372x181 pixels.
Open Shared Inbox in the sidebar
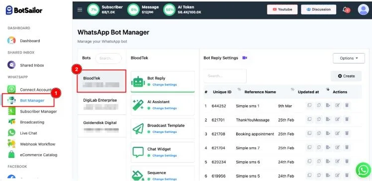[x=32, y=65]
